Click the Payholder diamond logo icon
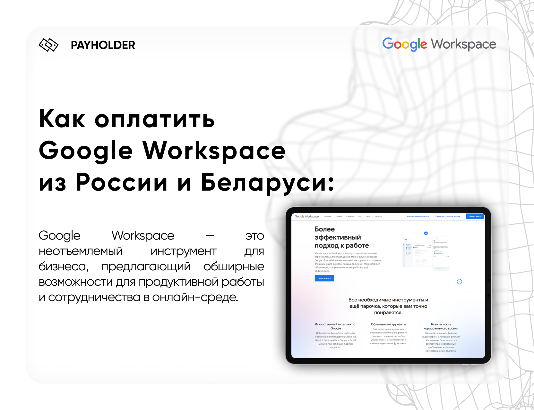This screenshot has height=410, width=534. 48,45
